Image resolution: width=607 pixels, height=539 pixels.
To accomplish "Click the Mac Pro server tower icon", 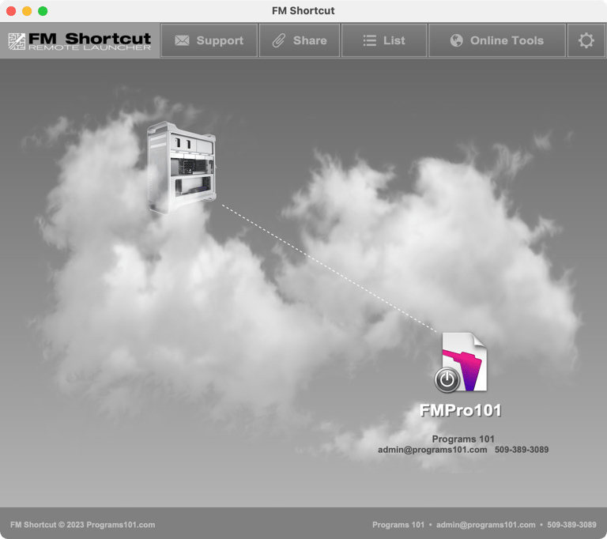I will point(182,168).
